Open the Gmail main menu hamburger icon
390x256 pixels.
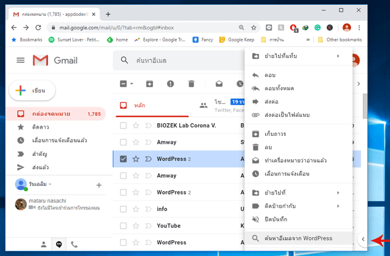[x=20, y=60]
